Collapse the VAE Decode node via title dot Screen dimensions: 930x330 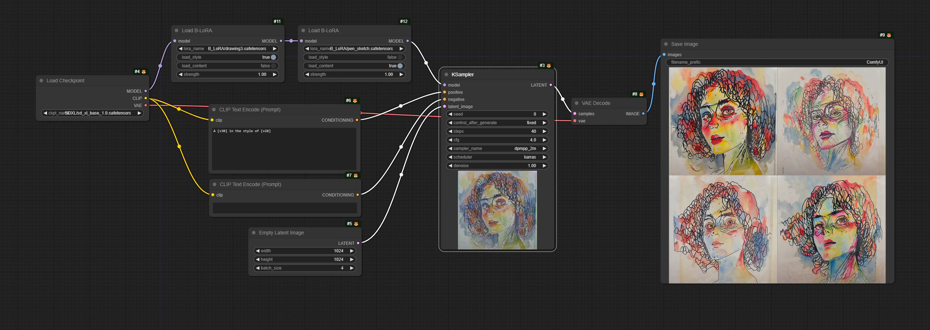pyautogui.click(x=577, y=103)
